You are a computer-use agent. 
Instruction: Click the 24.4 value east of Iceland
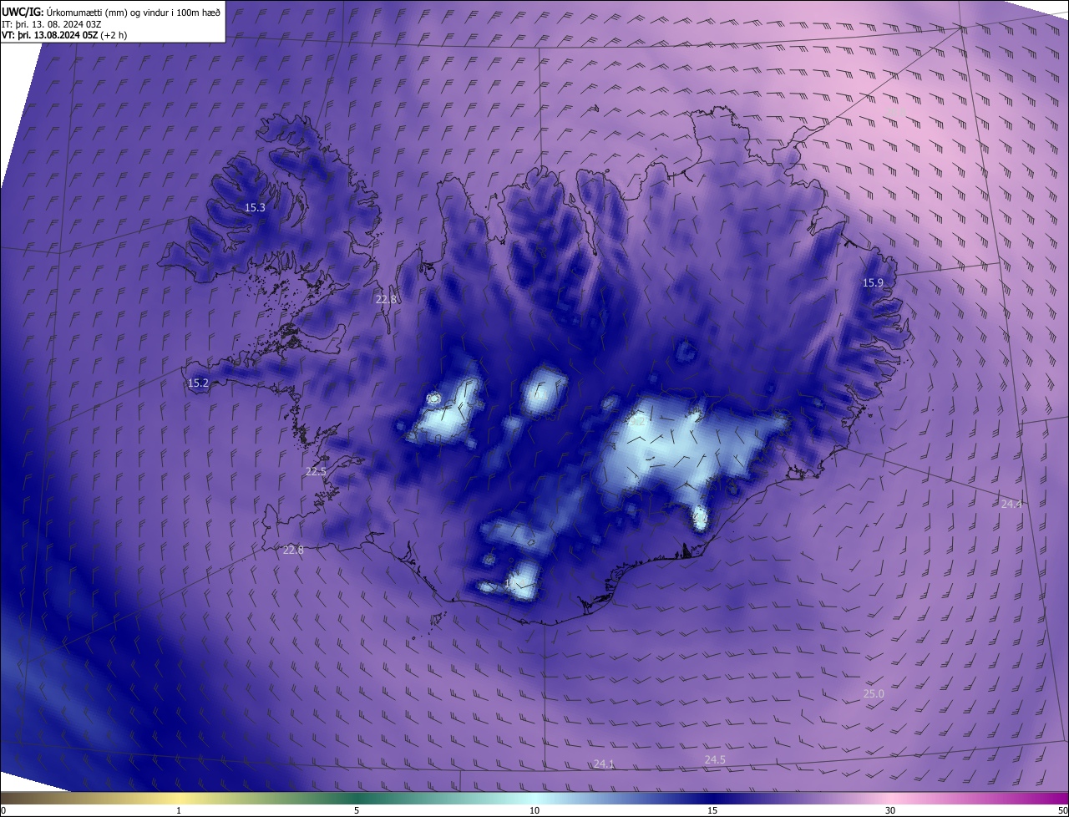1011,504
